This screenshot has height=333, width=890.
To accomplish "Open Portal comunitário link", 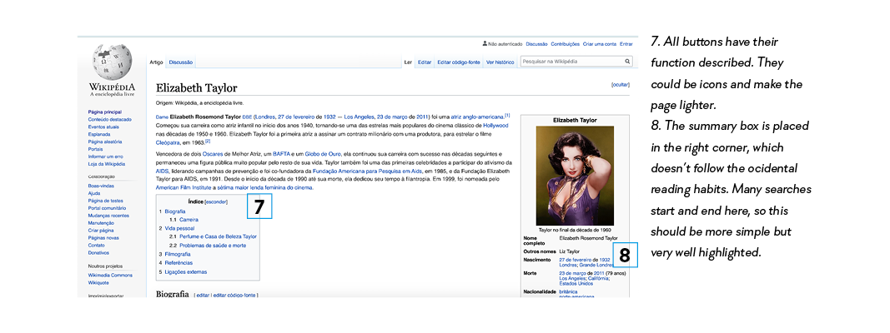I will (108, 208).
